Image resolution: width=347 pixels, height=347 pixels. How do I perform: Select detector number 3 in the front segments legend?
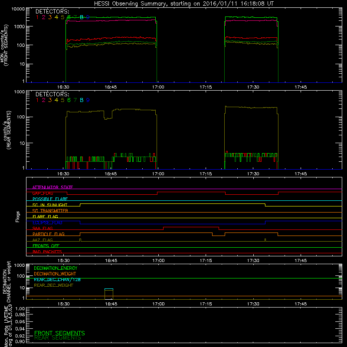click(x=50, y=17)
